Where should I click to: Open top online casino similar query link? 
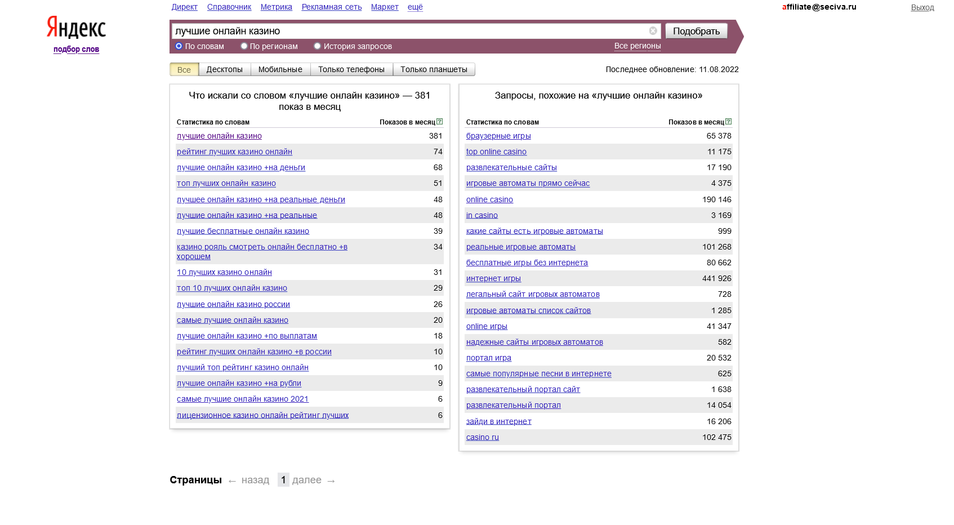[x=496, y=152]
